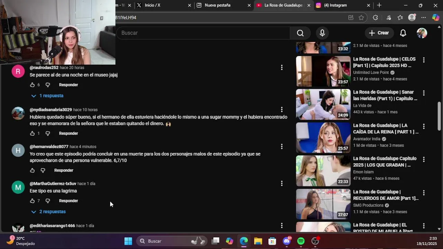Open Unlimited Love Point channel name
443x249 pixels.
[x=371, y=73]
